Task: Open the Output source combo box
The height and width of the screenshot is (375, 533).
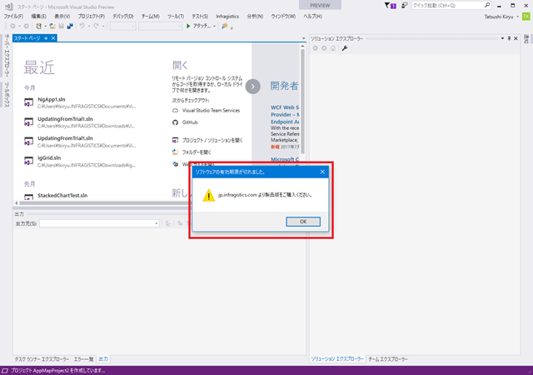Action: point(99,223)
